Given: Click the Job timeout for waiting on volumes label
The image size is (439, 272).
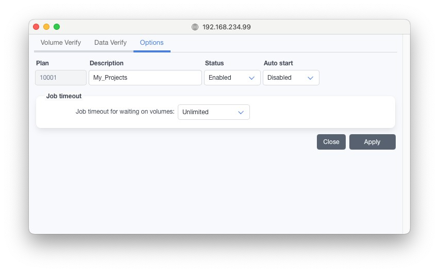Looking at the screenshot, I should pyautogui.click(x=125, y=112).
